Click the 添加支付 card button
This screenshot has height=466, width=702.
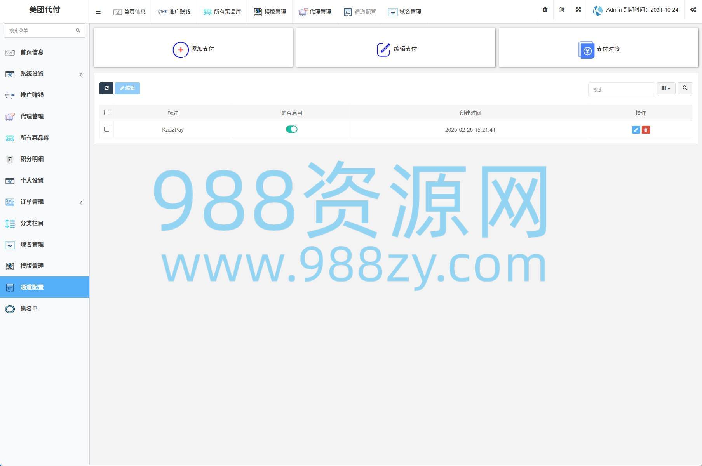[x=193, y=48]
